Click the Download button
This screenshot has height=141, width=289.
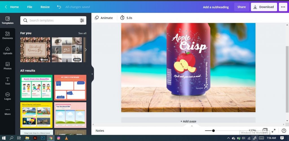tap(264, 7)
